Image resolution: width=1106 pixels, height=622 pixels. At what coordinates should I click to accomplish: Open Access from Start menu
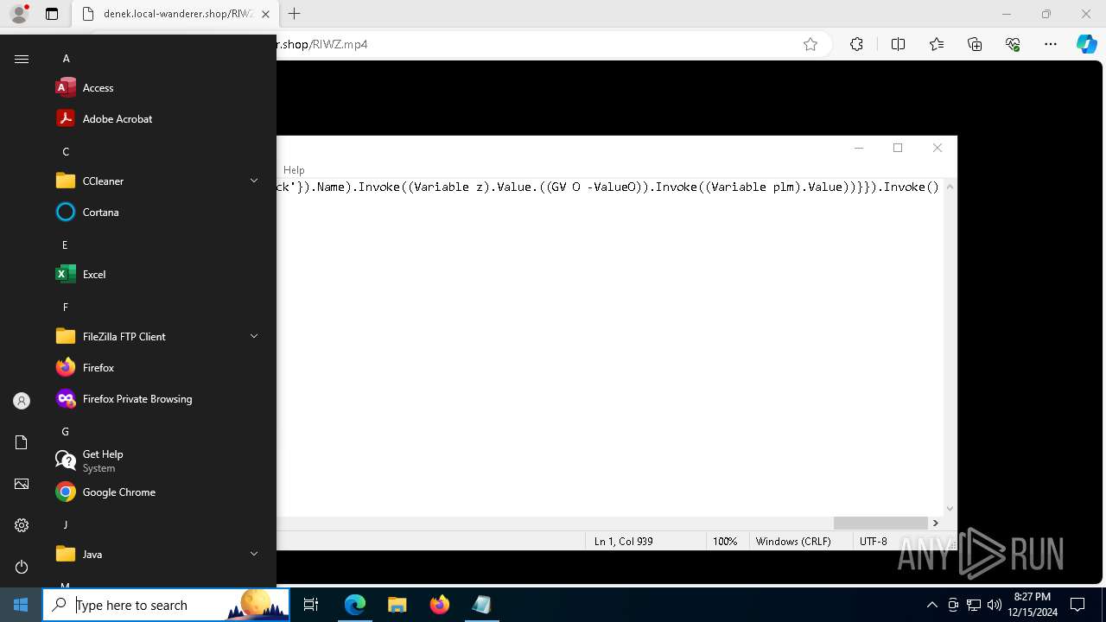pyautogui.click(x=156, y=87)
